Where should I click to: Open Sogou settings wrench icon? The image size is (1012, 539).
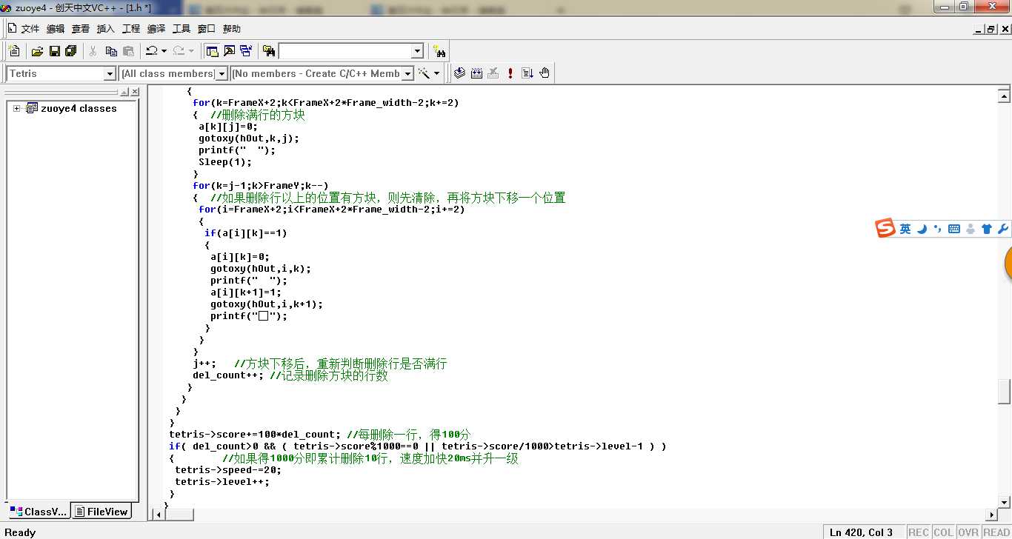(1003, 230)
